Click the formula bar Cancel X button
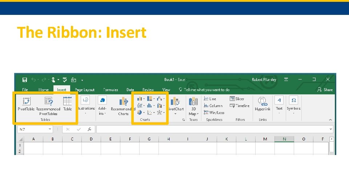Screen dimensions: 349x196 pos(68,129)
